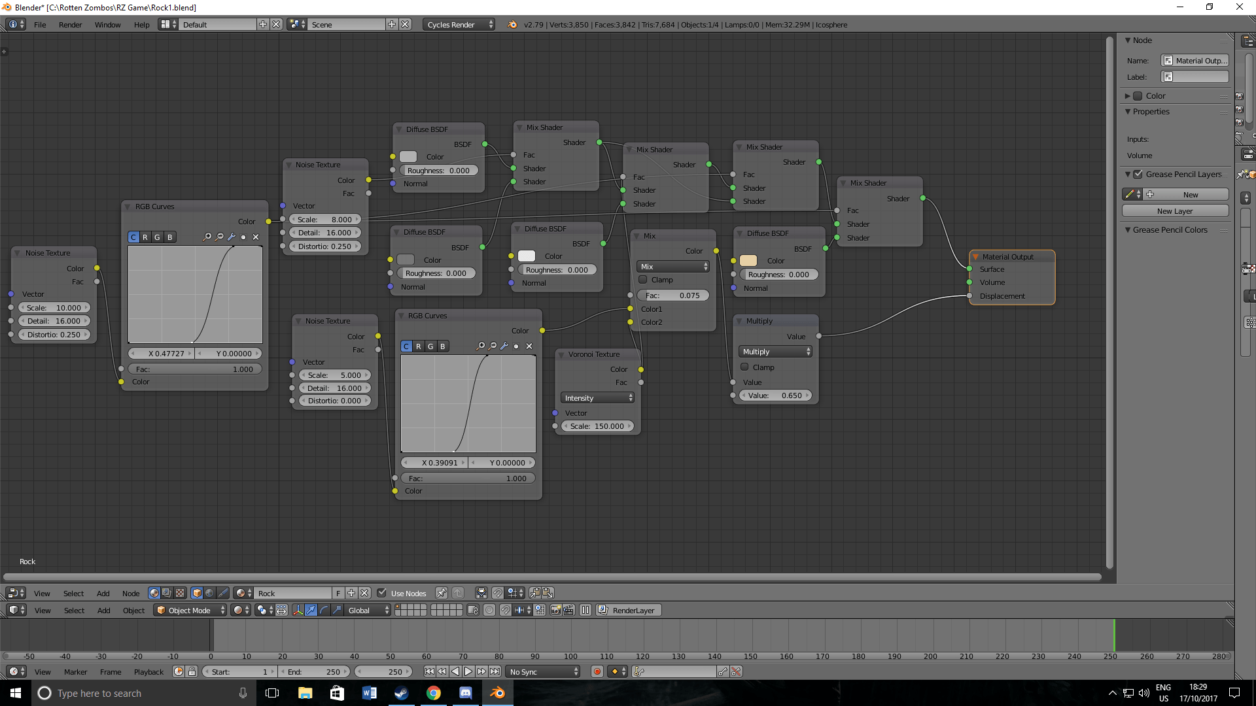This screenshot has height=706, width=1256.
Task: Select the translate manipulator arrow icon
Action: click(311, 610)
